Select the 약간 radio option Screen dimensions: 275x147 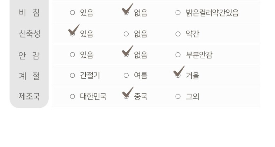178,34
